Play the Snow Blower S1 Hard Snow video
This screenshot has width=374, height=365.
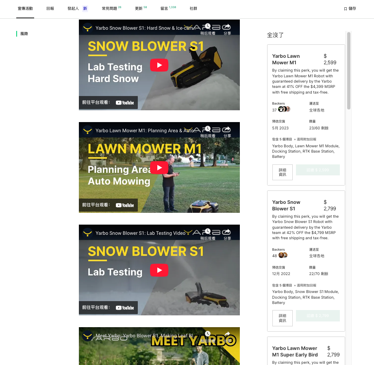coord(159,65)
